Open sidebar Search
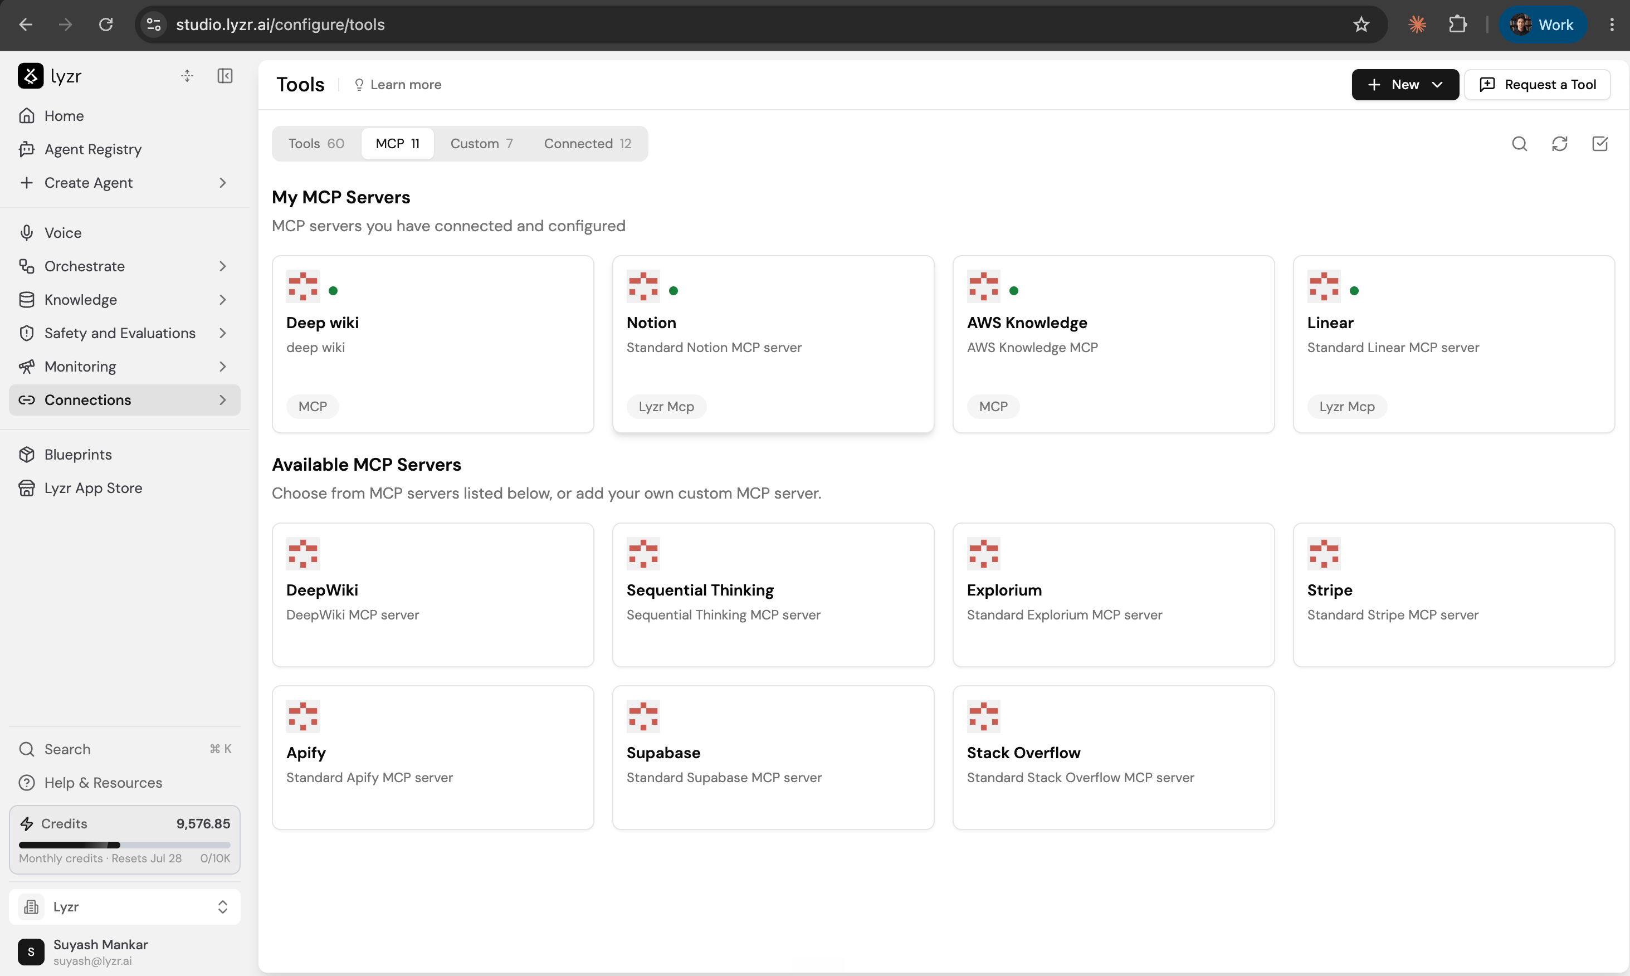The image size is (1630, 976). (124, 749)
